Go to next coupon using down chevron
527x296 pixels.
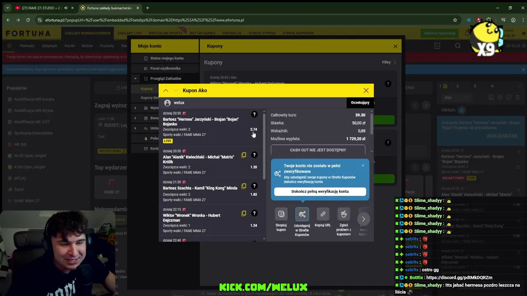click(x=175, y=90)
